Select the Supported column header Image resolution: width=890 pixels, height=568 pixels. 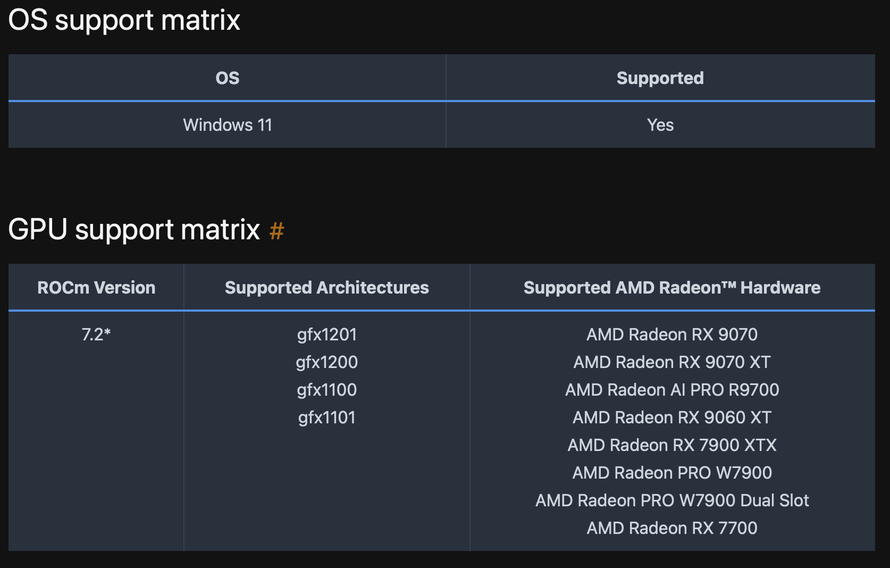[x=660, y=78]
